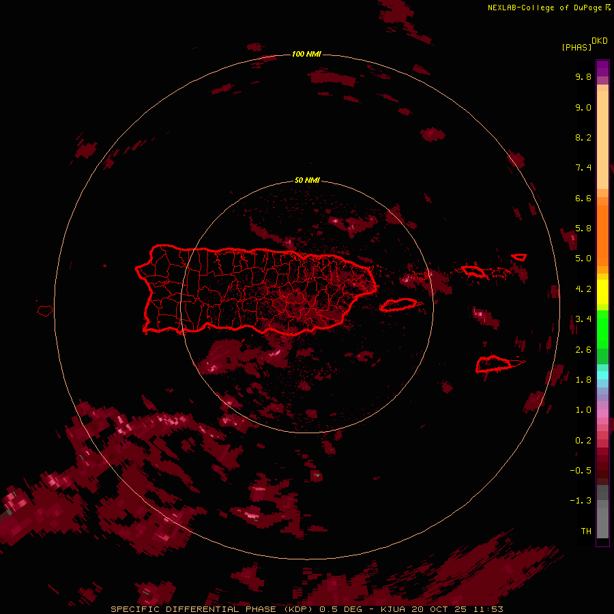Click the 50 NMI range ring label
Viewport: 614px width, 614px height.
click(x=307, y=180)
